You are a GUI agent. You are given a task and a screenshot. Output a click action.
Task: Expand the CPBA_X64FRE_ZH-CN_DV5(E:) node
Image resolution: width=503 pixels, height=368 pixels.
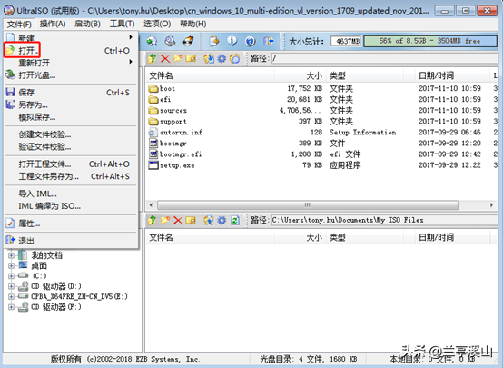(x=11, y=297)
